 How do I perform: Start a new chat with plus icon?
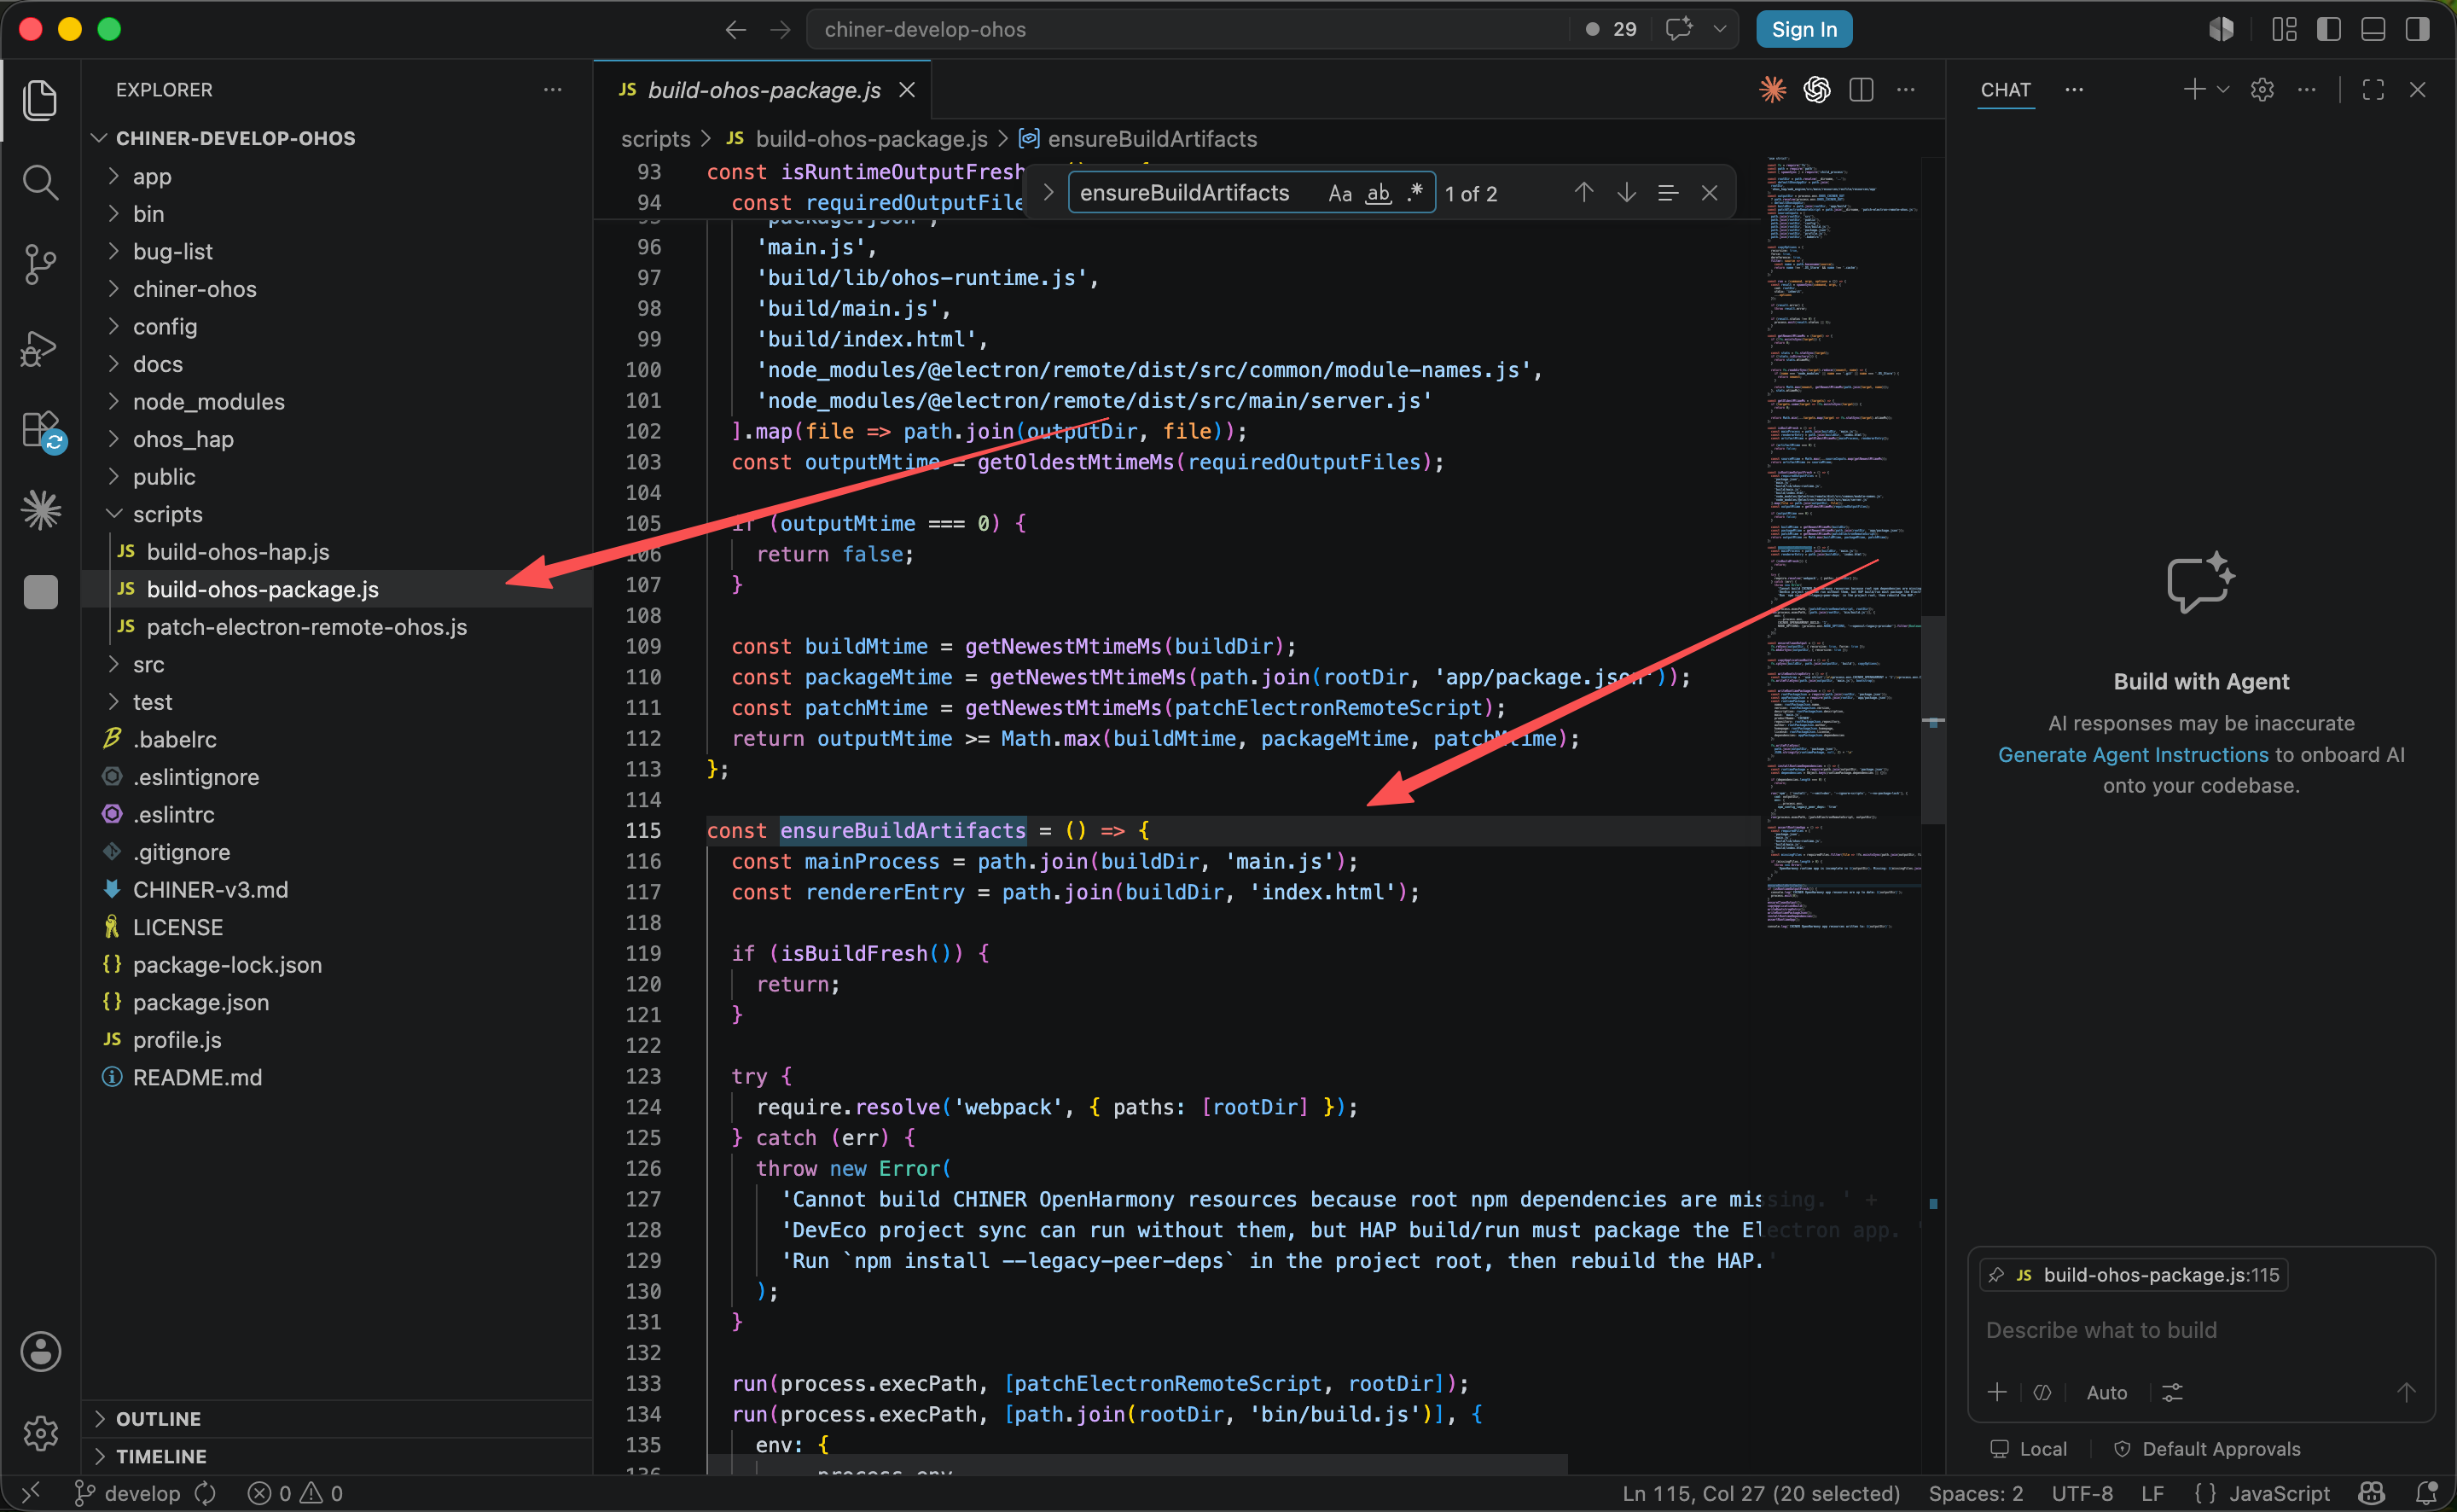[2194, 90]
